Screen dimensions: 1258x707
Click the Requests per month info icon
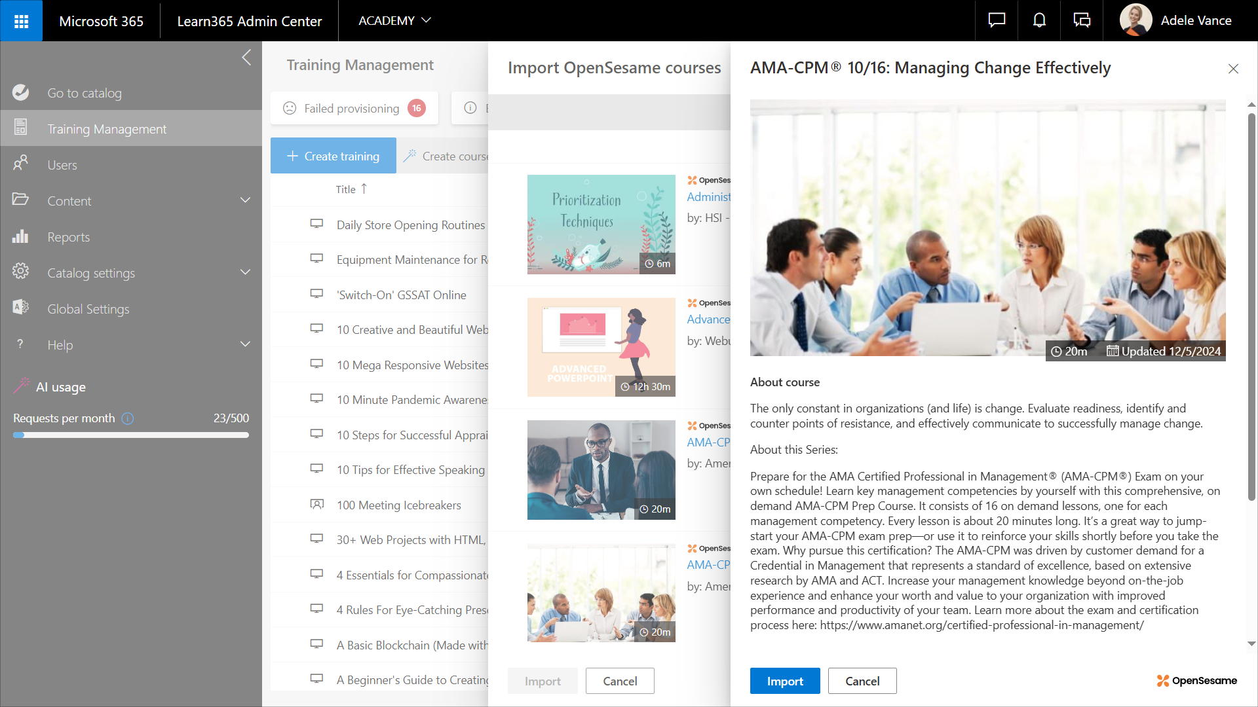click(128, 418)
